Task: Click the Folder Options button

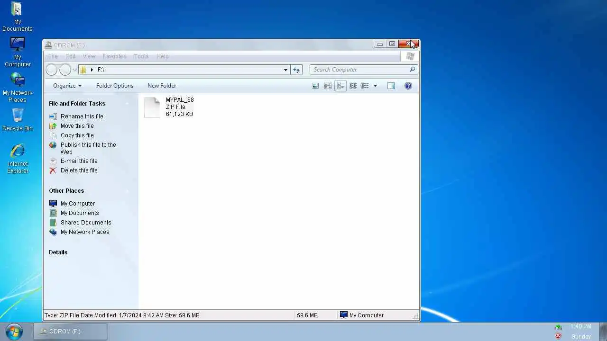Action: 115,86
